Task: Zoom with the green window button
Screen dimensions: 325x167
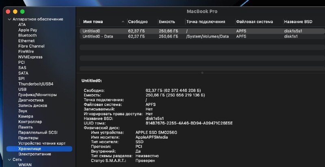Action: [x=22, y=12]
